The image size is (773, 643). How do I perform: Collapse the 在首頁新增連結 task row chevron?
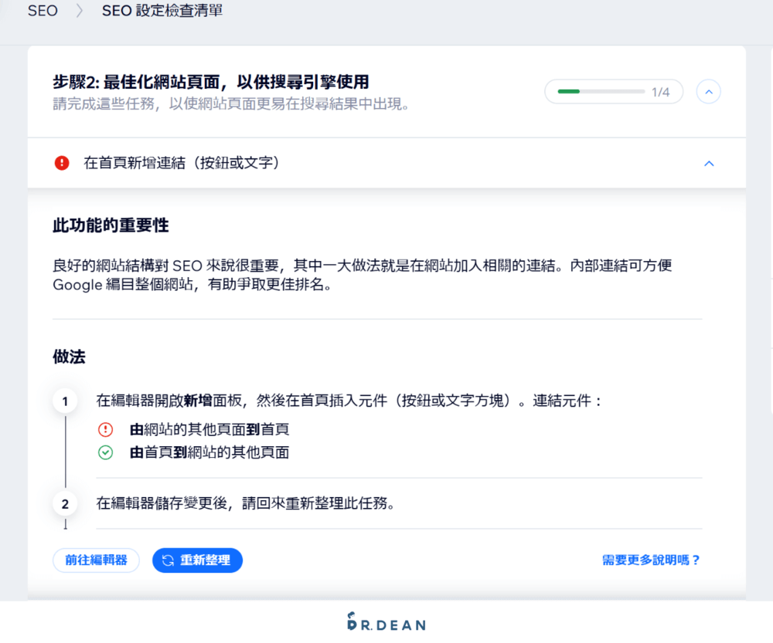click(709, 163)
